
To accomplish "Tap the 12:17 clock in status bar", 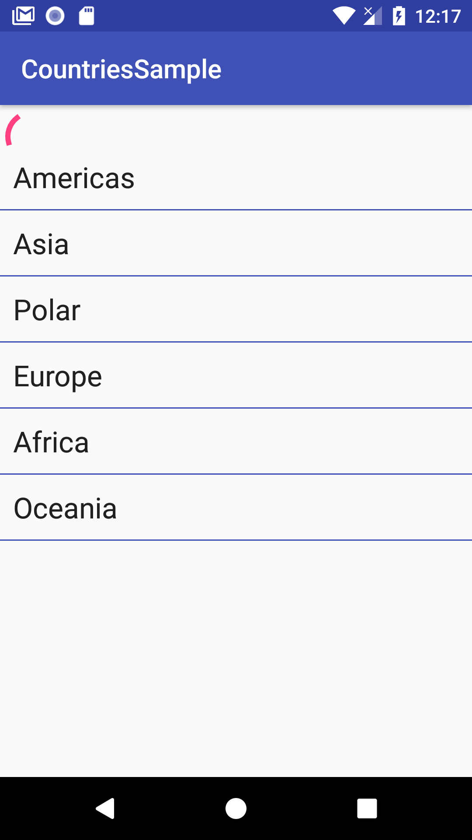I will click(438, 17).
